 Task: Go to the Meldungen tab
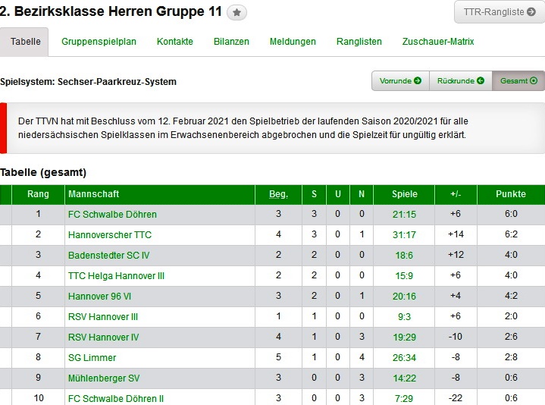[x=293, y=42]
